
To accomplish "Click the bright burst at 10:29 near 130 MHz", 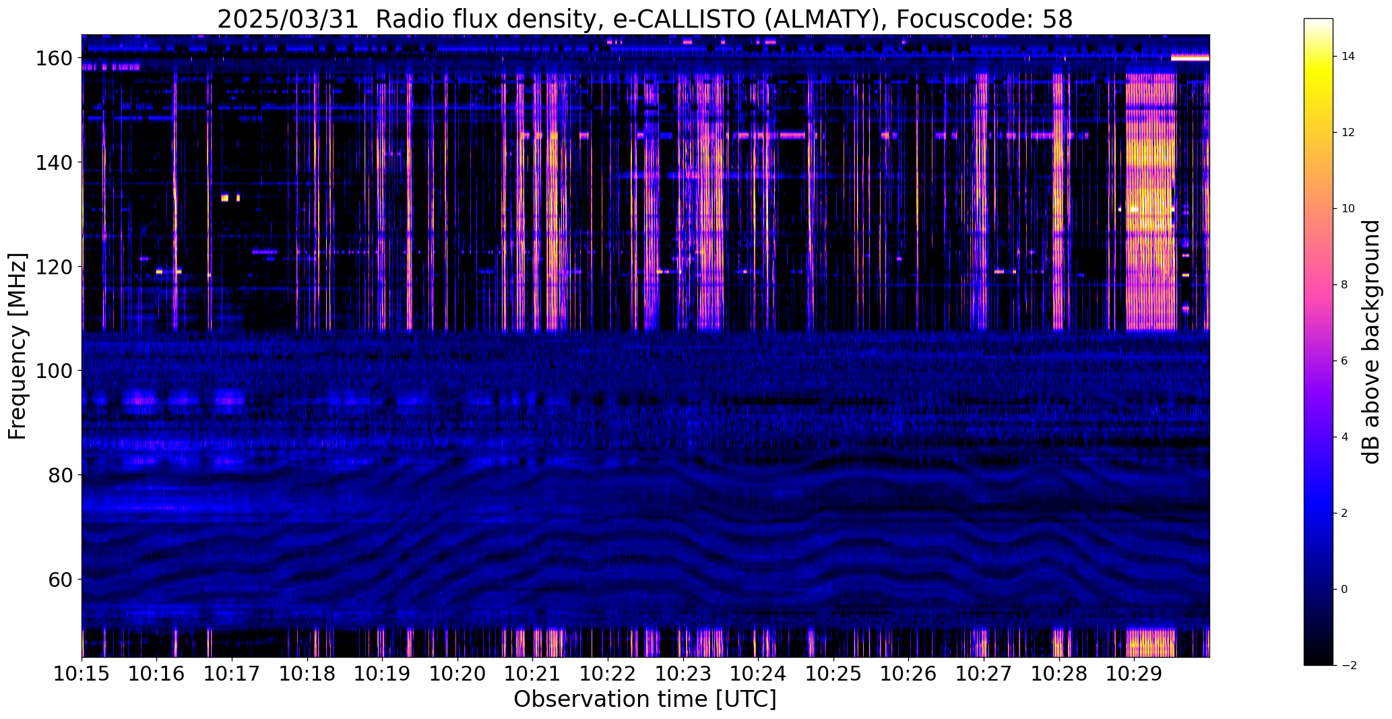I will (x=1151, y=202).
